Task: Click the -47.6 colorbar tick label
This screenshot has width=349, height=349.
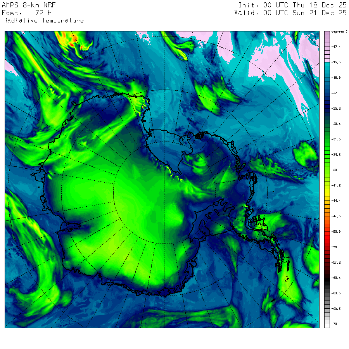Action: (x=336, y=216)
